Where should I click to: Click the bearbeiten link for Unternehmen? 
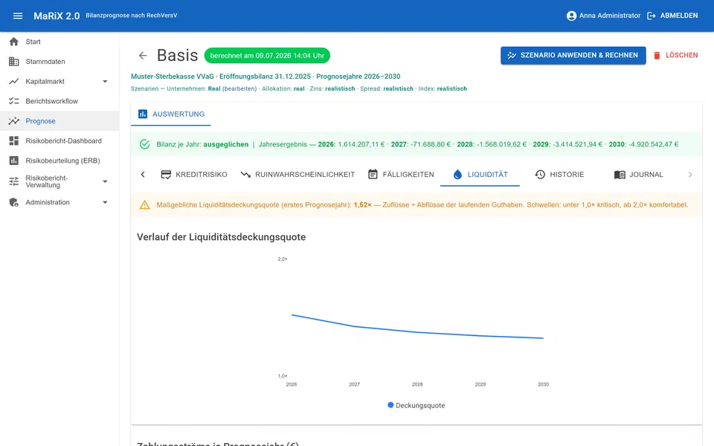(x=239, y=88)
